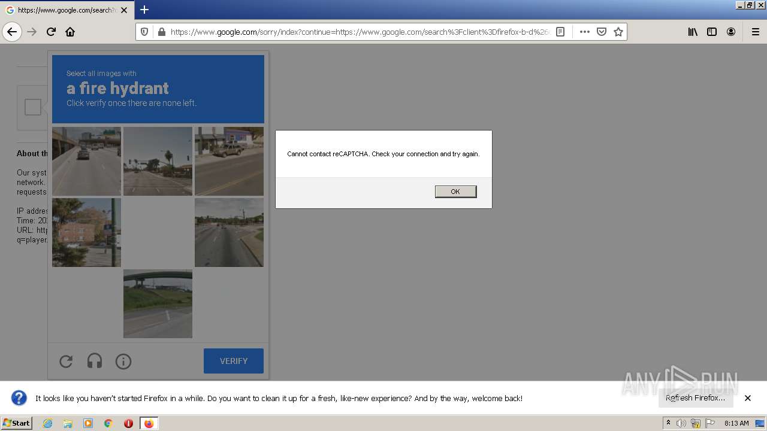Select the highway traffic image tile
The image size is (767, 431).
86,161
